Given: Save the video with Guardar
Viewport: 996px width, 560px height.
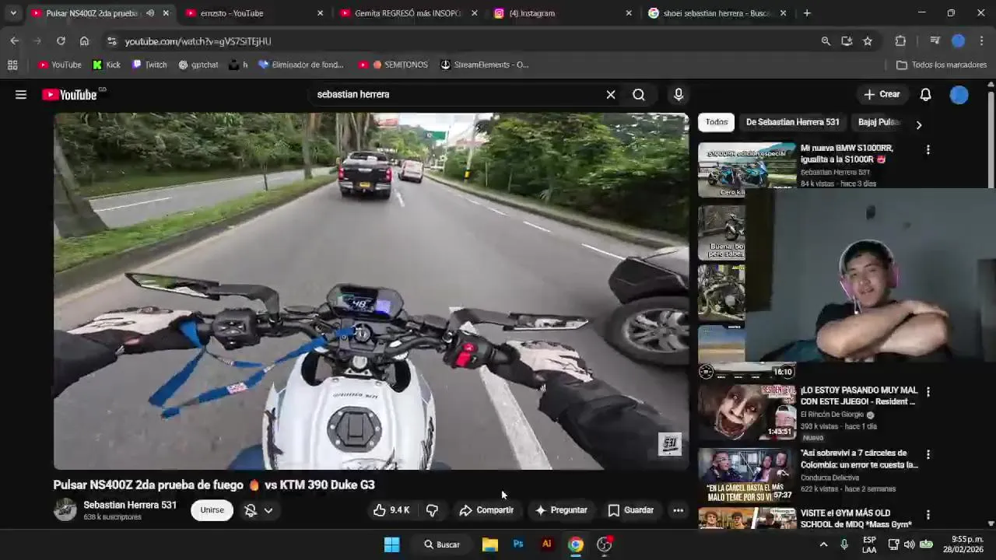Looking at the screenshot, I should [630, 510].
